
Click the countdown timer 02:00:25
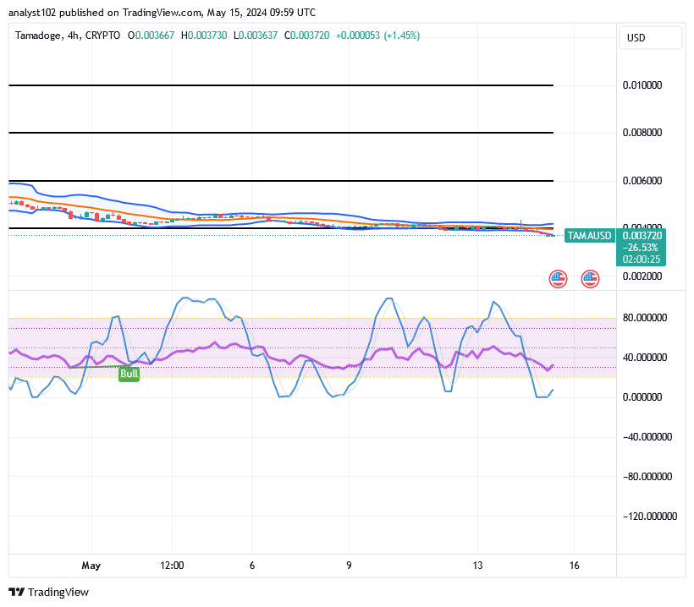642,260
